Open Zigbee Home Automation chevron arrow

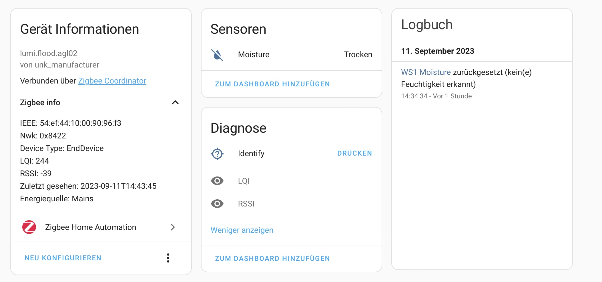click(173, 227)
